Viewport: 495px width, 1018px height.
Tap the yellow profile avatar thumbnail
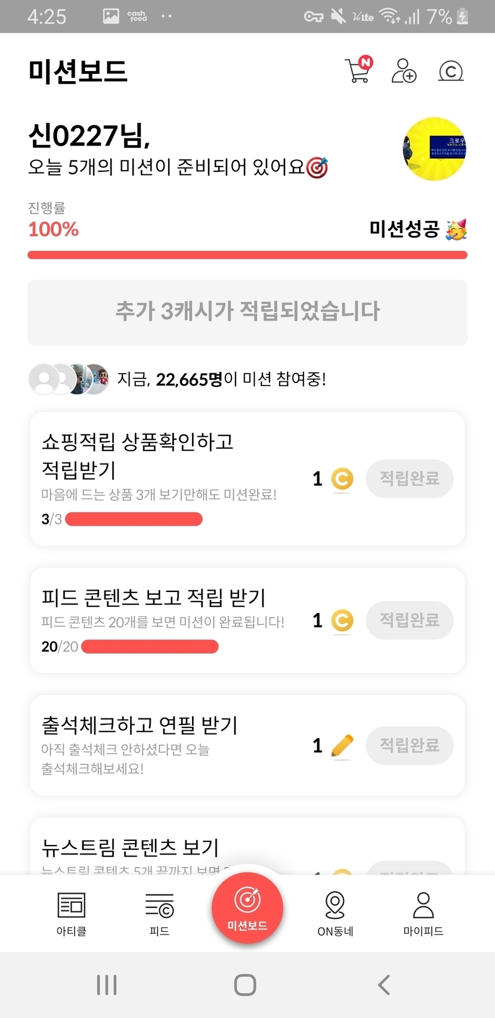[x=434, y=149]
